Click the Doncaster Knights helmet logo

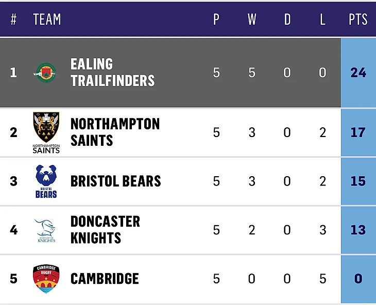click(x=46, y=230)
